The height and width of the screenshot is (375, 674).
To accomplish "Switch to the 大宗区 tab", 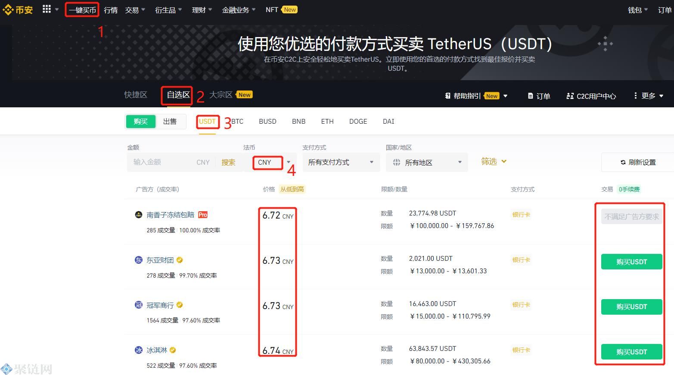I will pos(221,95).
